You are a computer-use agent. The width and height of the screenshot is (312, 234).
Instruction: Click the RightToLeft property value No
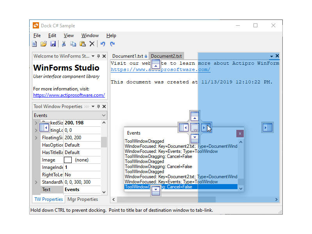82,175
